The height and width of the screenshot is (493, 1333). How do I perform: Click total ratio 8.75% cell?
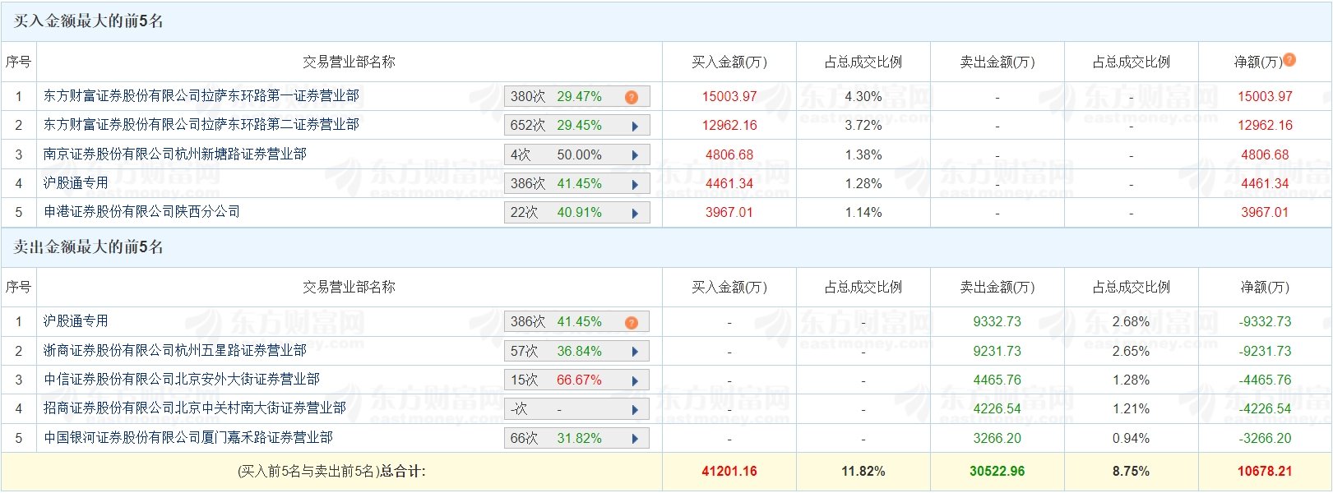point(1132,471)
